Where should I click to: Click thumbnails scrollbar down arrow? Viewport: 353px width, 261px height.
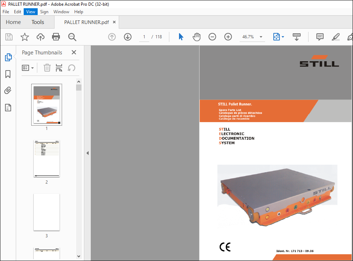[79, 256]
